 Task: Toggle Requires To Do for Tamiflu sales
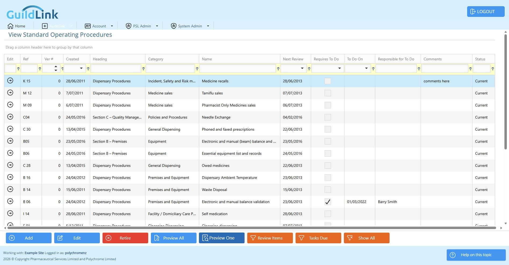point(328,93)
